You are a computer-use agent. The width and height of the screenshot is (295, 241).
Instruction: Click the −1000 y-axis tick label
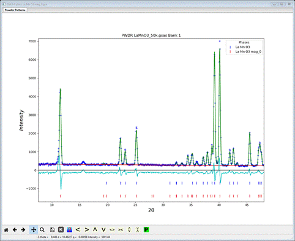tap(31, 189)
